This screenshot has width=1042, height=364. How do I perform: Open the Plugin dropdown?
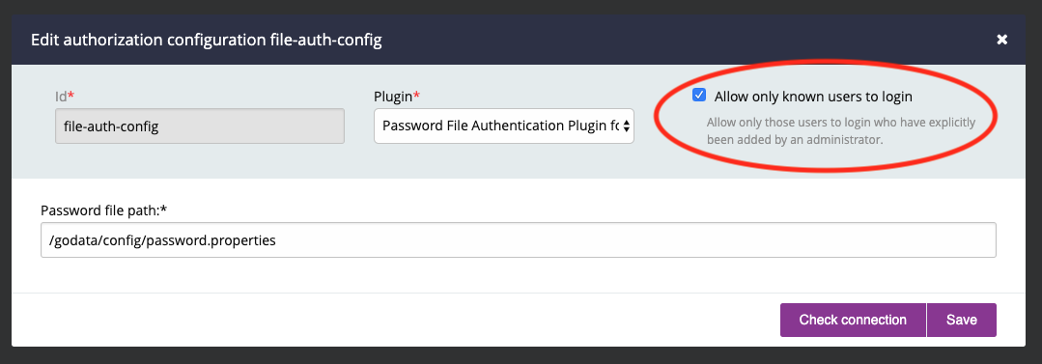click(504, 126)
